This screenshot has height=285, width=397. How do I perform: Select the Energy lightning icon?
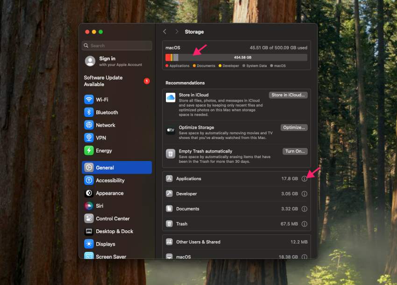(x=89, y=151)
